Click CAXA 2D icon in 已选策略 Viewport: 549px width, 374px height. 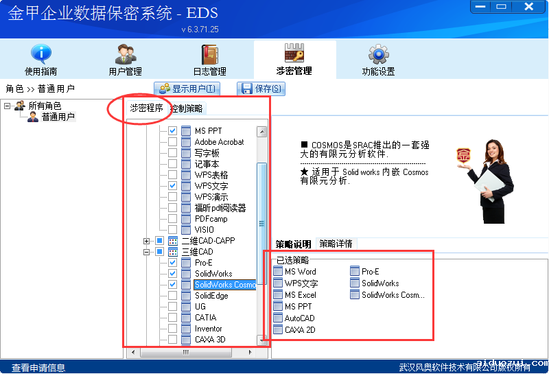pyautogui.click(x=278, y=329)
